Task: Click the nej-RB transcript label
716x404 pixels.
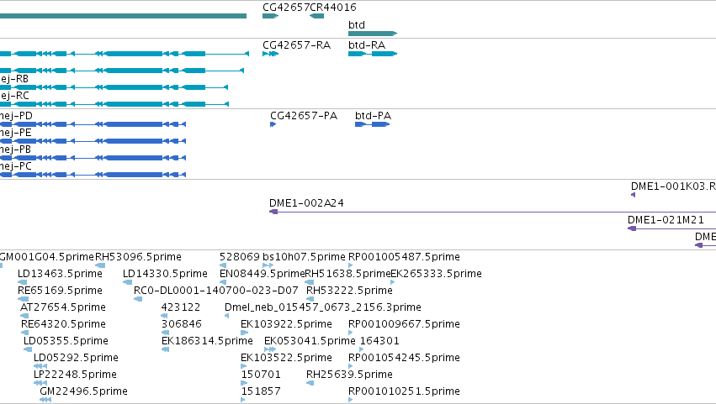Action: click(14, 79)
